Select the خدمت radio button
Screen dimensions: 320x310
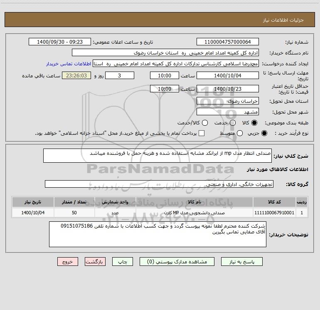(x=233, y=123)
